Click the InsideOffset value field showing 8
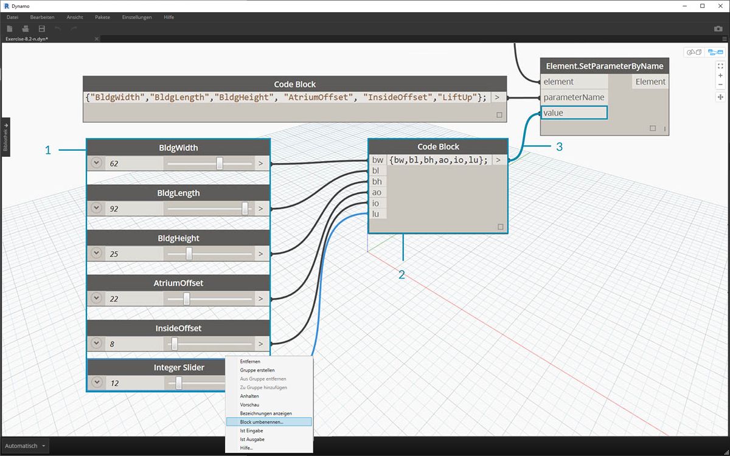Image resolution: width=730 pixels, height=456 pixels. pyautogui.click(x=134, y=343)
